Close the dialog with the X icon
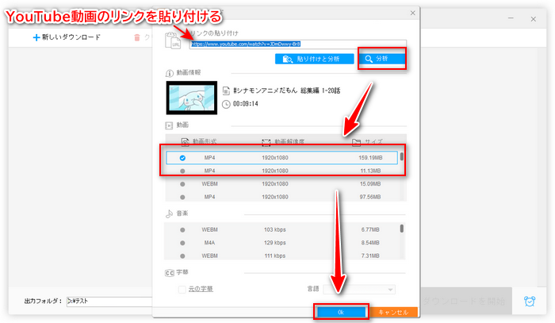Screen dimensions: 555x323 click(x=411, y=13)
